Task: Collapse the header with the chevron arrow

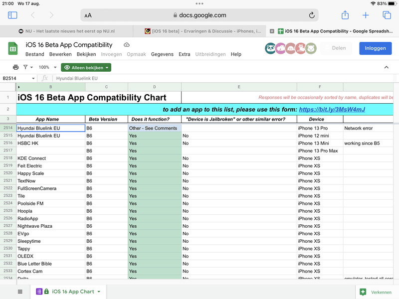Action: pyautogui.click(x=386, y=67)
